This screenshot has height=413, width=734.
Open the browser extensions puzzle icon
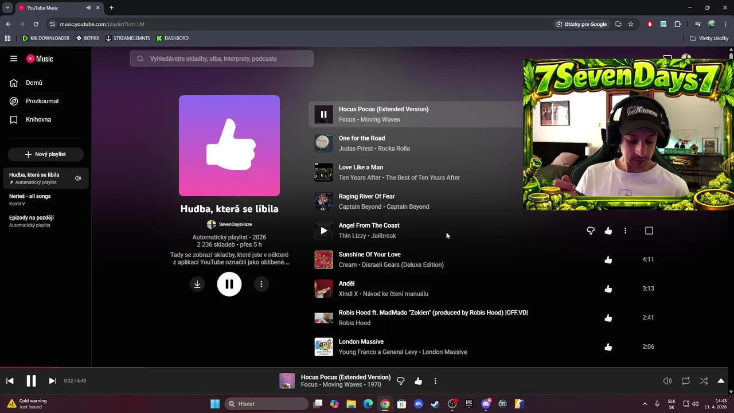(x=678, y=24)
